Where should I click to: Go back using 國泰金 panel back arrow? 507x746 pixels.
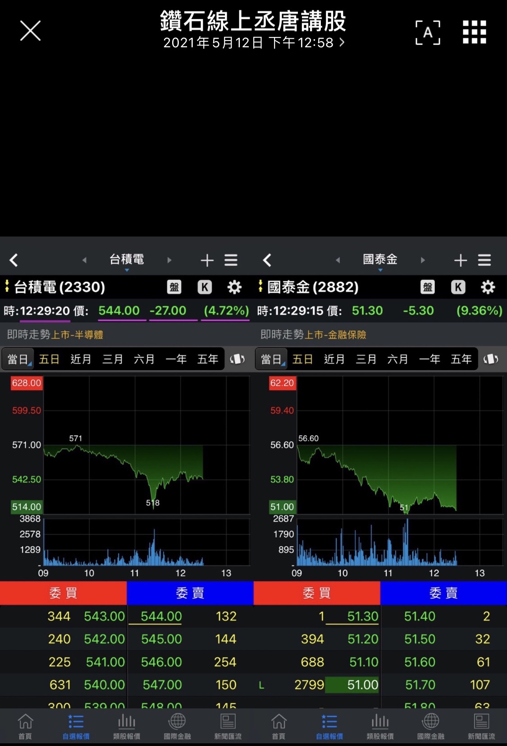[x=267, y=260]
